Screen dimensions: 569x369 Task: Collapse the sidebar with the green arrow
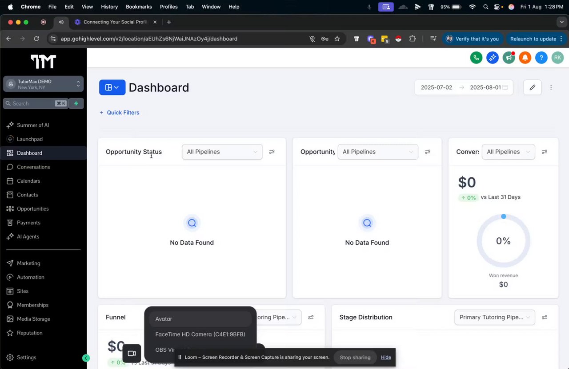86,358
